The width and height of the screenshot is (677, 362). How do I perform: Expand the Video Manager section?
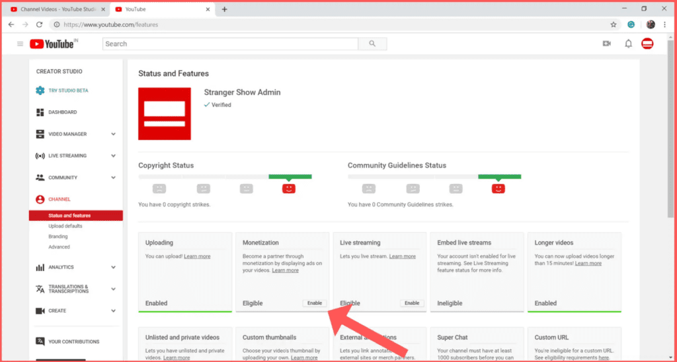113,134
